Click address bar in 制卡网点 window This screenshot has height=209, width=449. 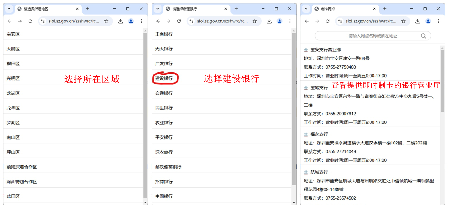point(373,21)
